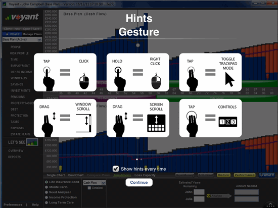Screen dimensions: 278x208
Task: Go to the second hints page dot
Action: click(x=142, y=160)
